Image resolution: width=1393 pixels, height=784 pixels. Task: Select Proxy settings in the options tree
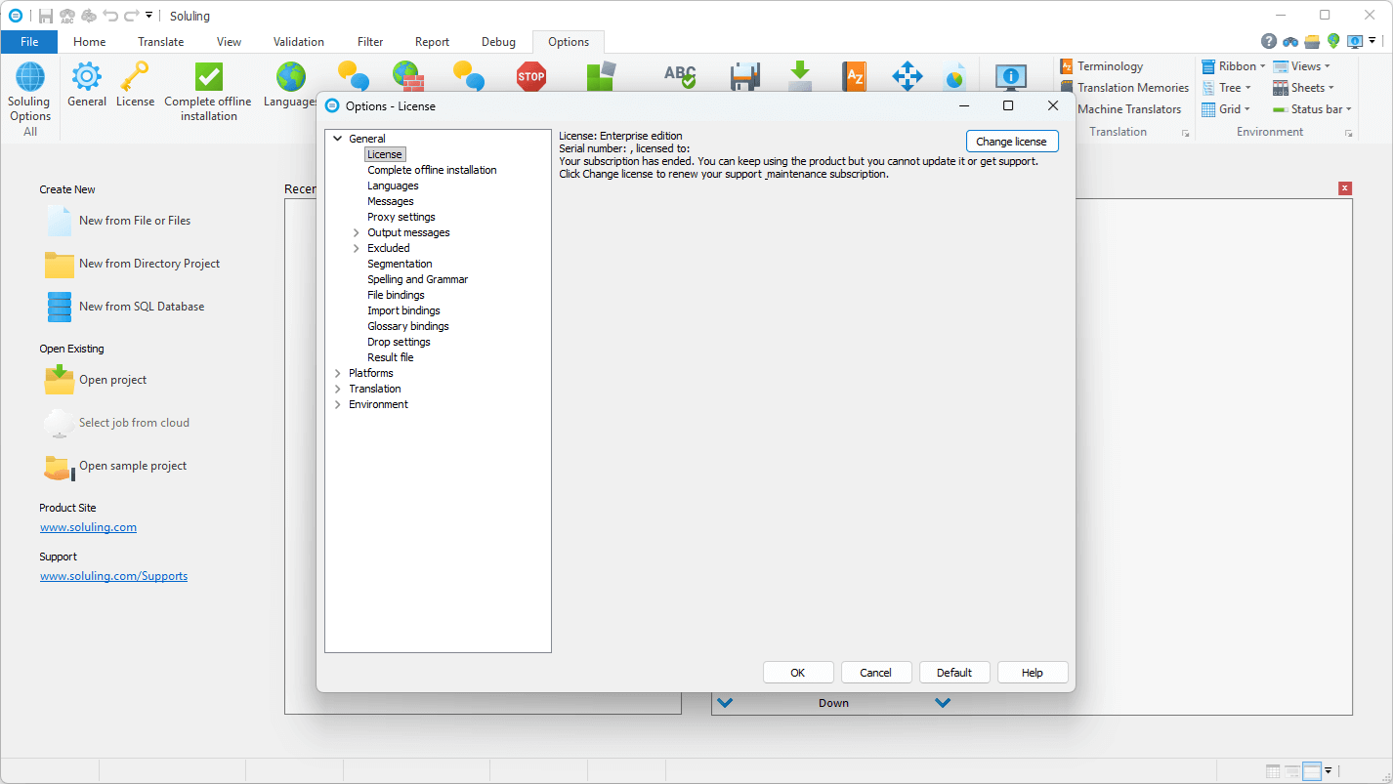[401, 216]
